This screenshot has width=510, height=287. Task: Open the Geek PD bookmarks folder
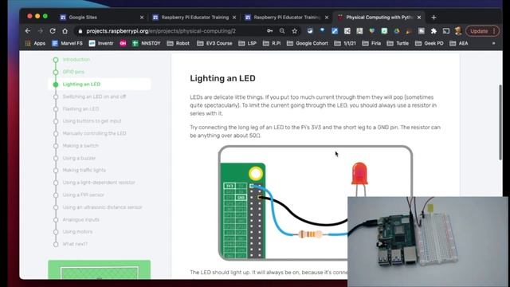pyautogui.click(x=430, y=43)
